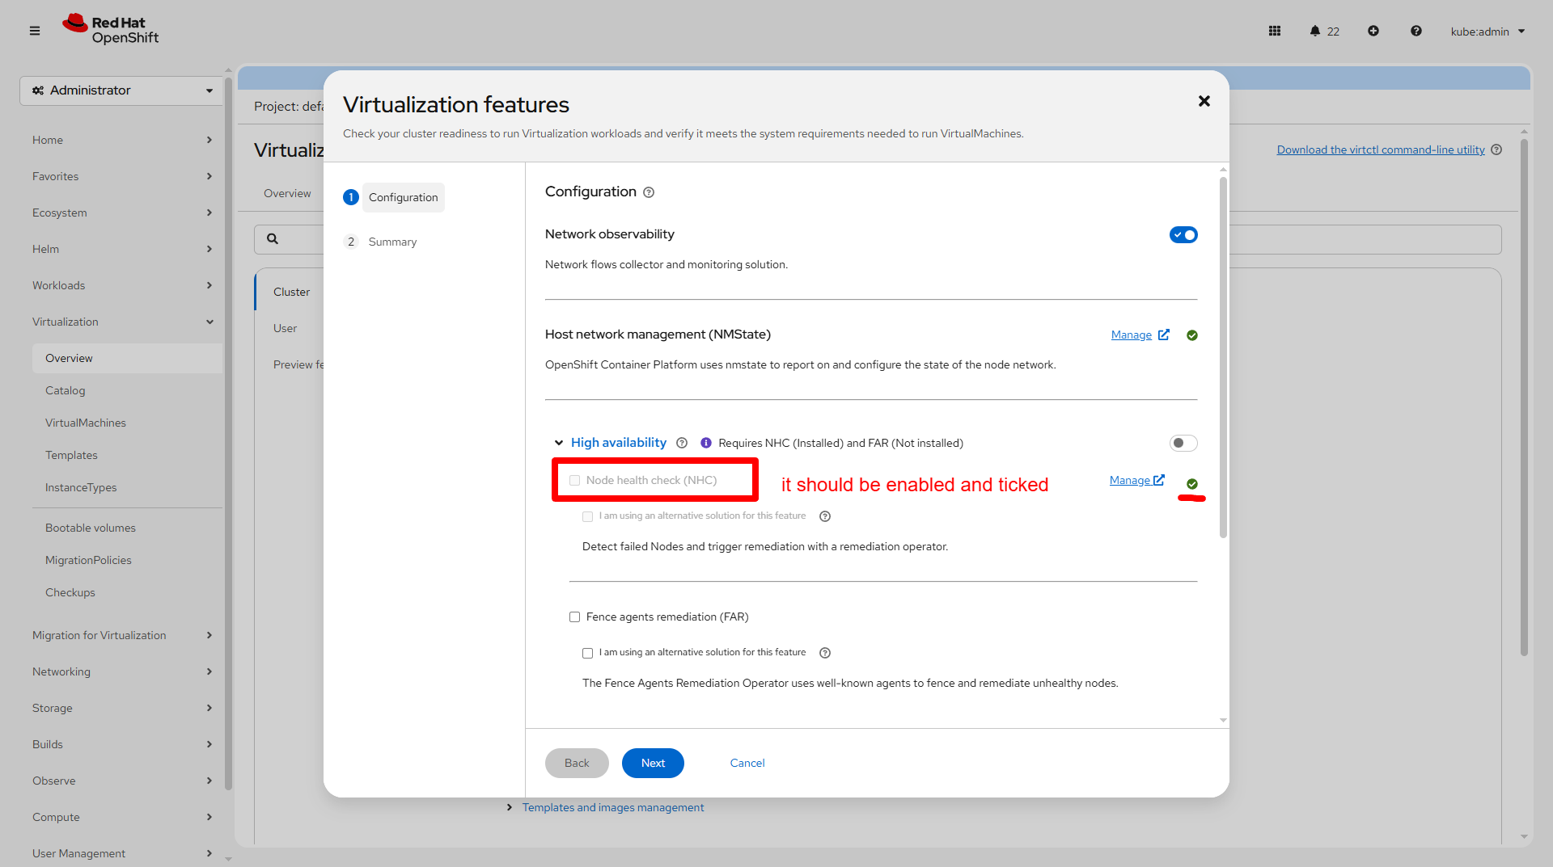Click the search magnifier icon behind dialog
Image resolution: width=1553 pixels, height=867 pixels.
(x=273, y=239)
